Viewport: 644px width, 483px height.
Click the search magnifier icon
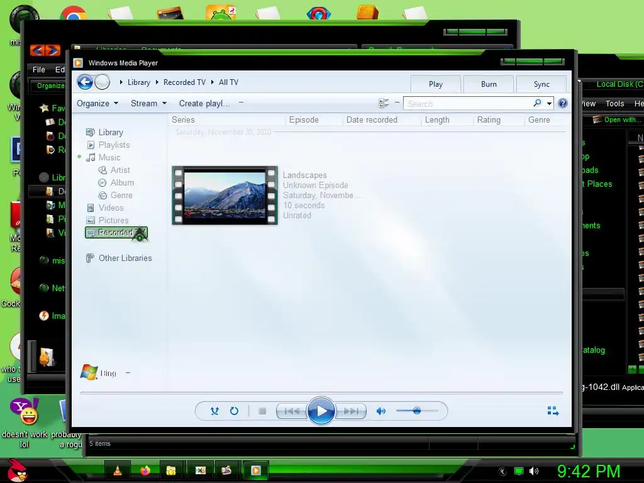tap(537, 103)
